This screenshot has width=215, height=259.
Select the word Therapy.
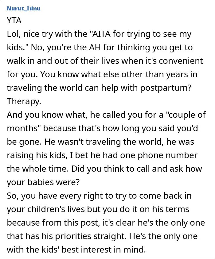(24, 101)
